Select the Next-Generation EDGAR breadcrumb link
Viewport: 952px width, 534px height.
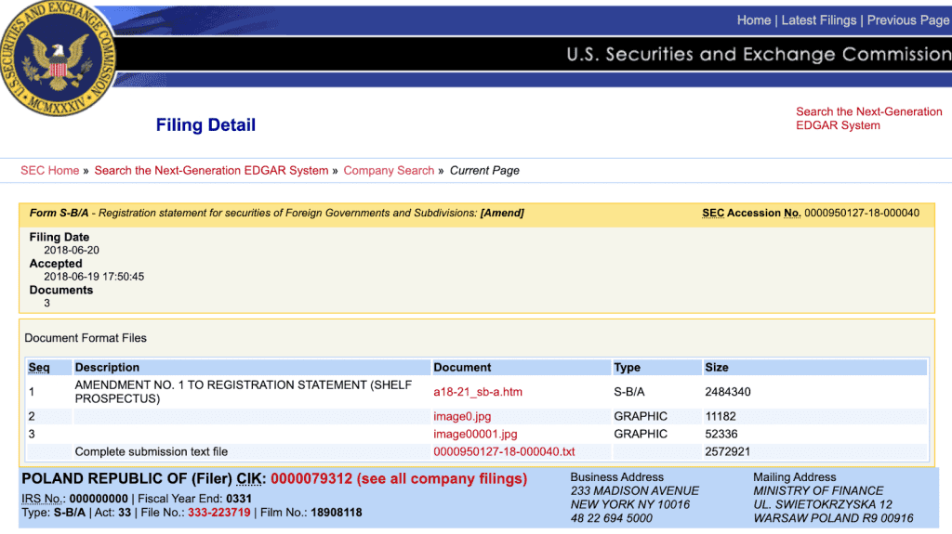click(x=211, y=171)
